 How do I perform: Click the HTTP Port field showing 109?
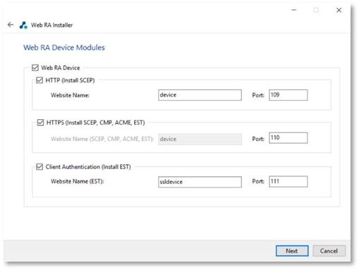coord(288,95)
